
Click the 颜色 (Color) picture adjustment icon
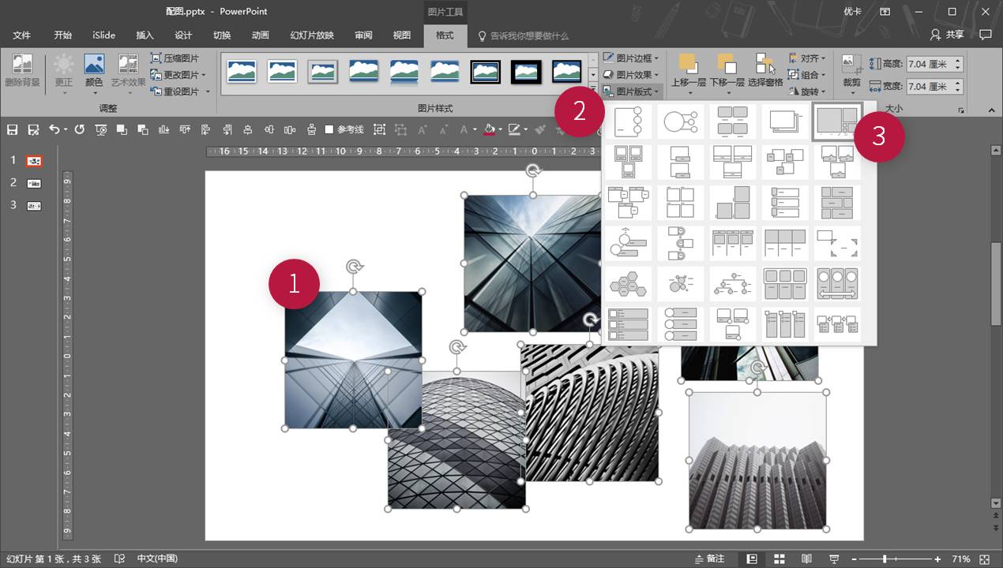point(94,70)
